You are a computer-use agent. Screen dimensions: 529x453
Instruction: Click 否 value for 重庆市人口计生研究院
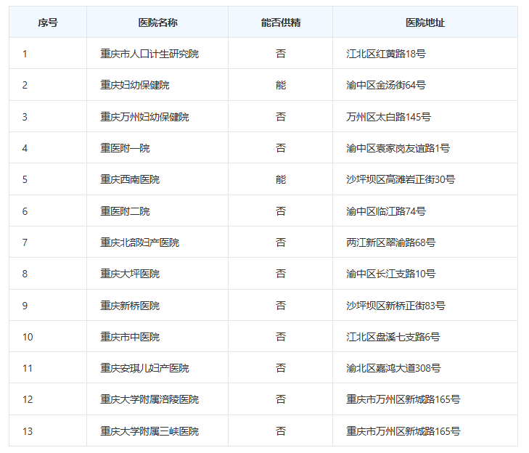(281, 54)
